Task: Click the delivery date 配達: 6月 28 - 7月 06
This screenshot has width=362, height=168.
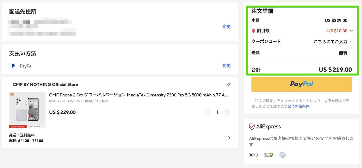Action: [x=26, y=141]
